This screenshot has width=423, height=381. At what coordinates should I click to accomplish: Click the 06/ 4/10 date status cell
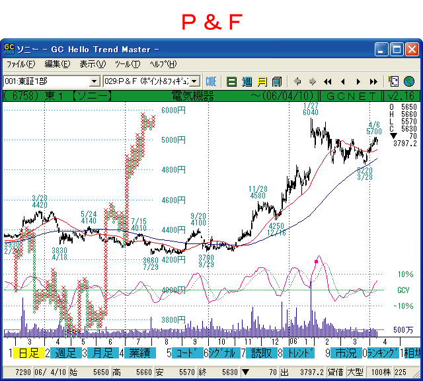coord(51,372)
